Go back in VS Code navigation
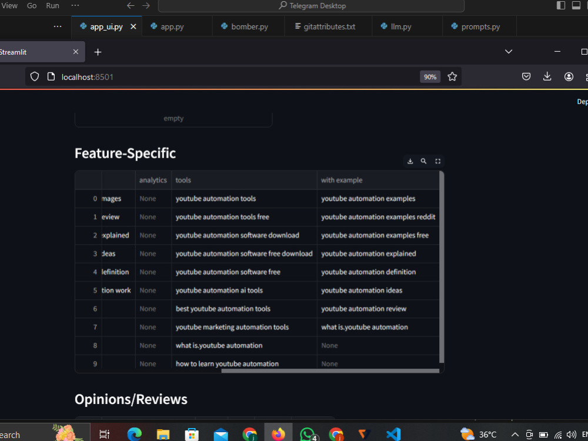Viewport: 588px width, 441px height. pos(131,6)
